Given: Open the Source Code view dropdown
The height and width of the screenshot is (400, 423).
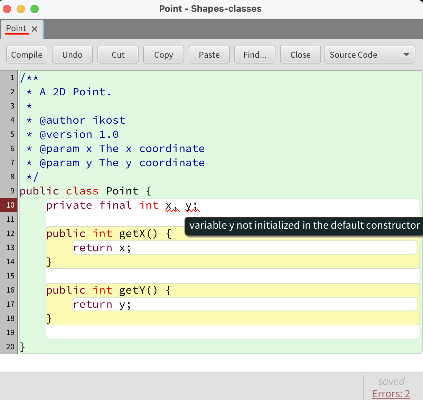Looking at the screenshot, I should coord(369,55).
